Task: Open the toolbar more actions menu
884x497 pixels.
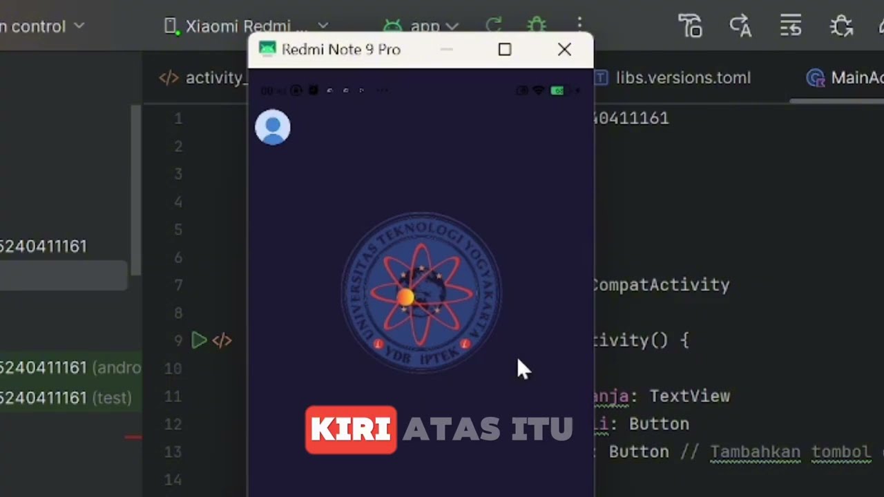Action: pyautogui.click(x=579, y=25)
